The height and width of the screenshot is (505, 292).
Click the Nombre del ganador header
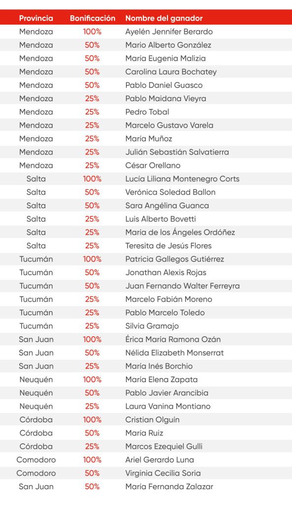(x=163, y=18)
